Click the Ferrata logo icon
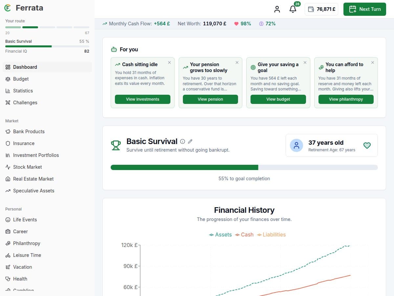Viewport: 394px width, 296px height. pyautogui.click(x=7, y=8)
